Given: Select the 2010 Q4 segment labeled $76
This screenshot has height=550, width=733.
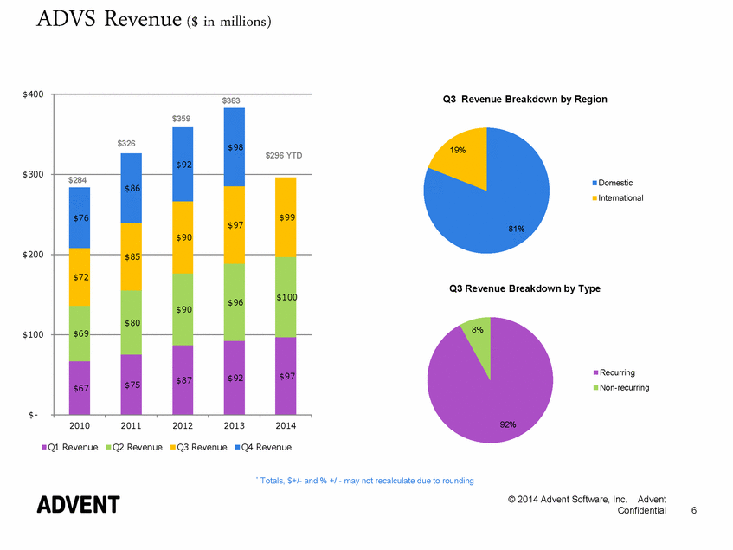Looking at the screenshot, I should pyautogui.click(x=80, y=218).
